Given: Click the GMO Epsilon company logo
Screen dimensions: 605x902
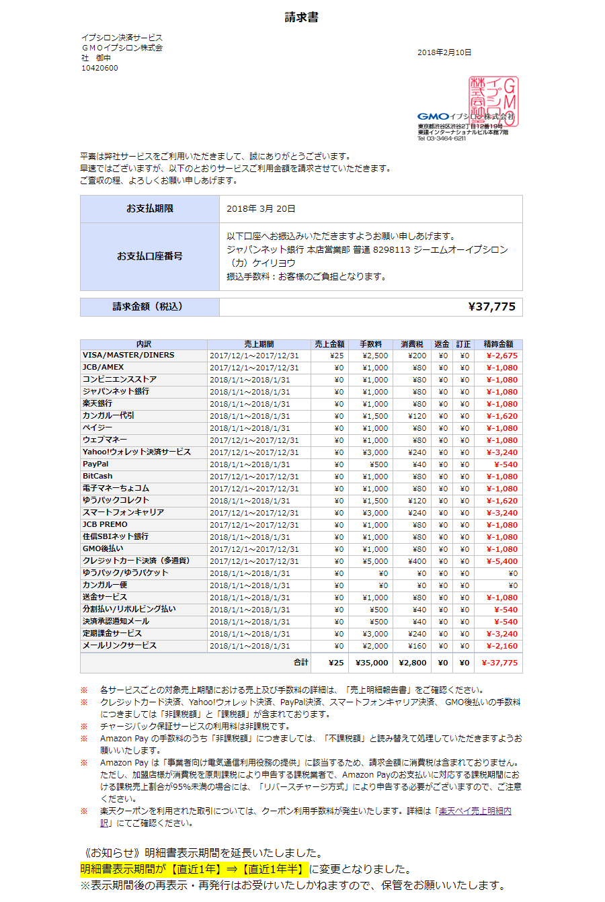Looking at the screenshot, I should click(x=465, y=116).
